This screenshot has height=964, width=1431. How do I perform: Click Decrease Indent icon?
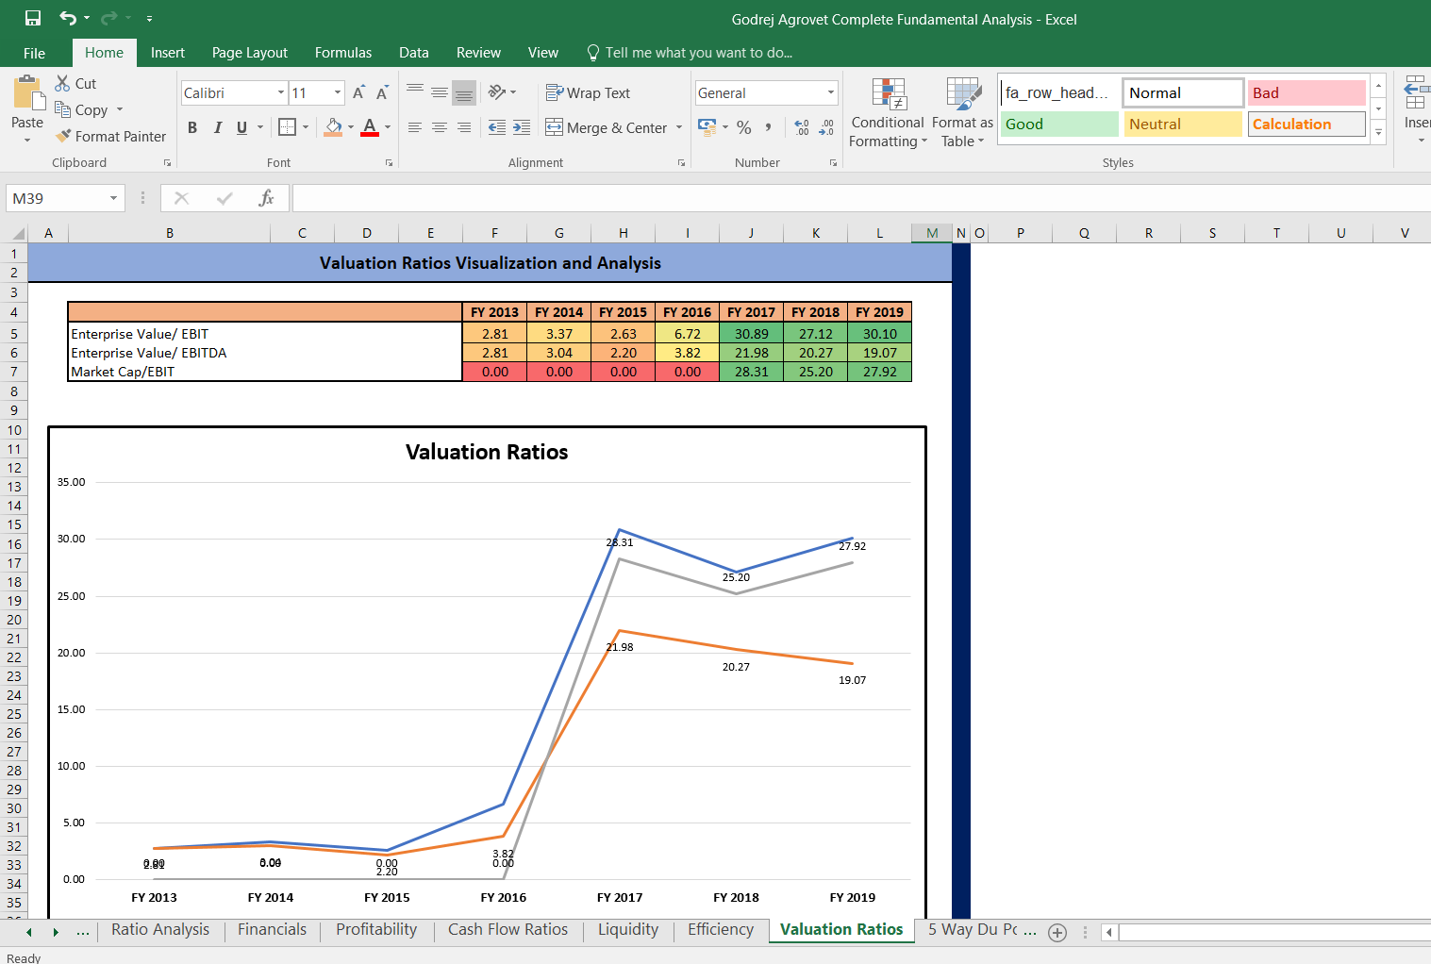(x=497, y=127)
